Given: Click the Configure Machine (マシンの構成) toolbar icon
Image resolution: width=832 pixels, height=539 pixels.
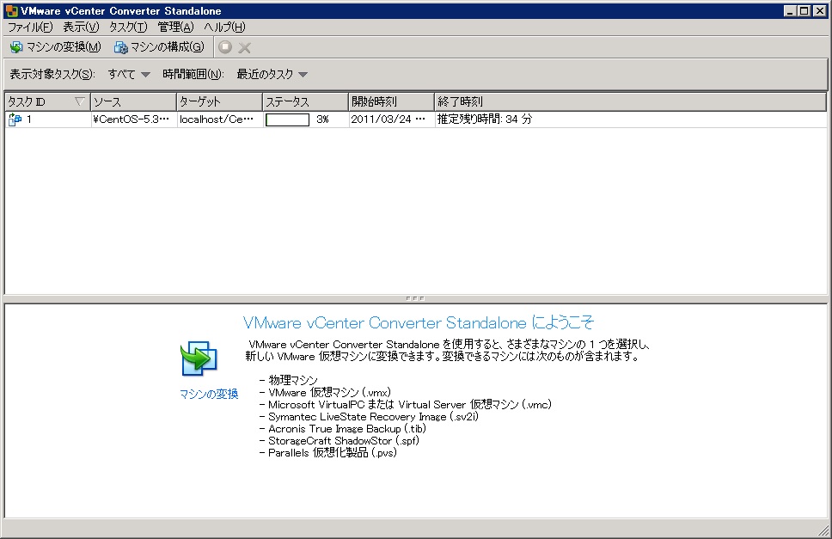Looking at the screenshot, I should pyautogui.click(x=120, y=47).
